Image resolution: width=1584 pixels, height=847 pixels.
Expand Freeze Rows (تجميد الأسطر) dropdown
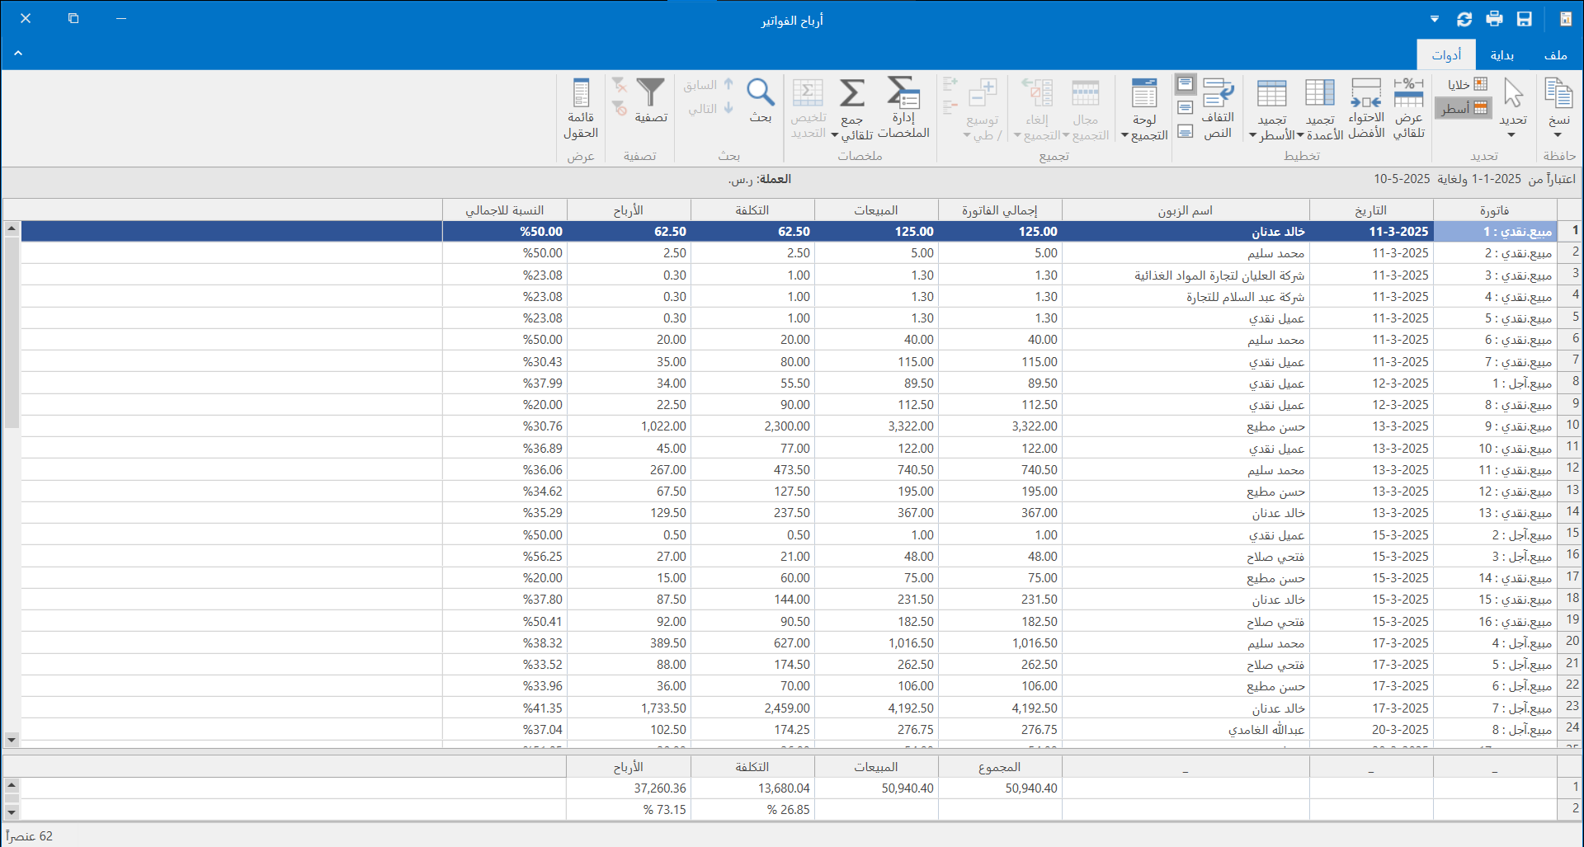(x=1253, y=136)
